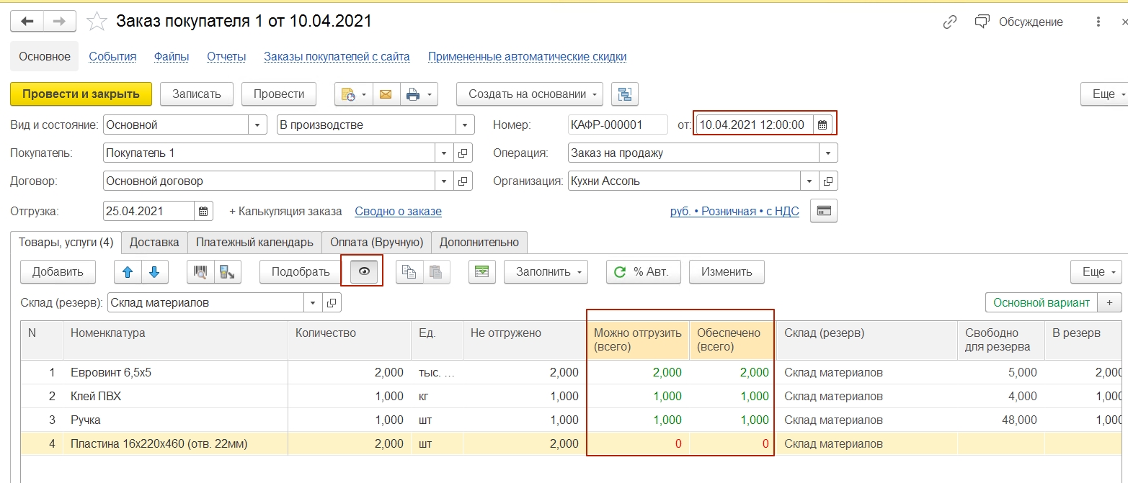Select the Пластина 16x220x460 table row

(x=159, y=444)
